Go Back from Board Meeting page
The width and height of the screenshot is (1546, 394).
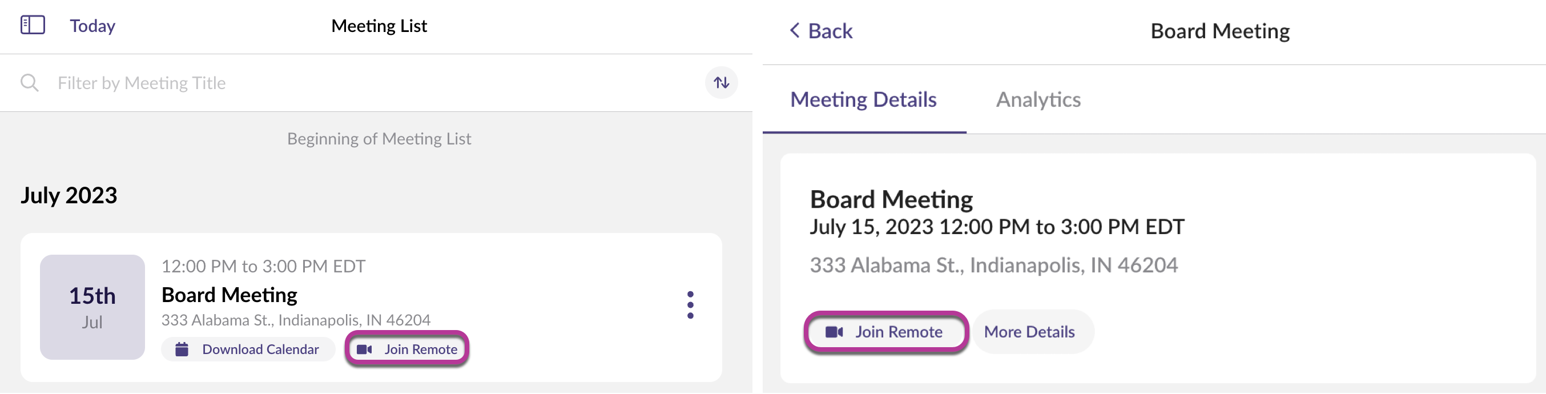[x=820, y=31]
